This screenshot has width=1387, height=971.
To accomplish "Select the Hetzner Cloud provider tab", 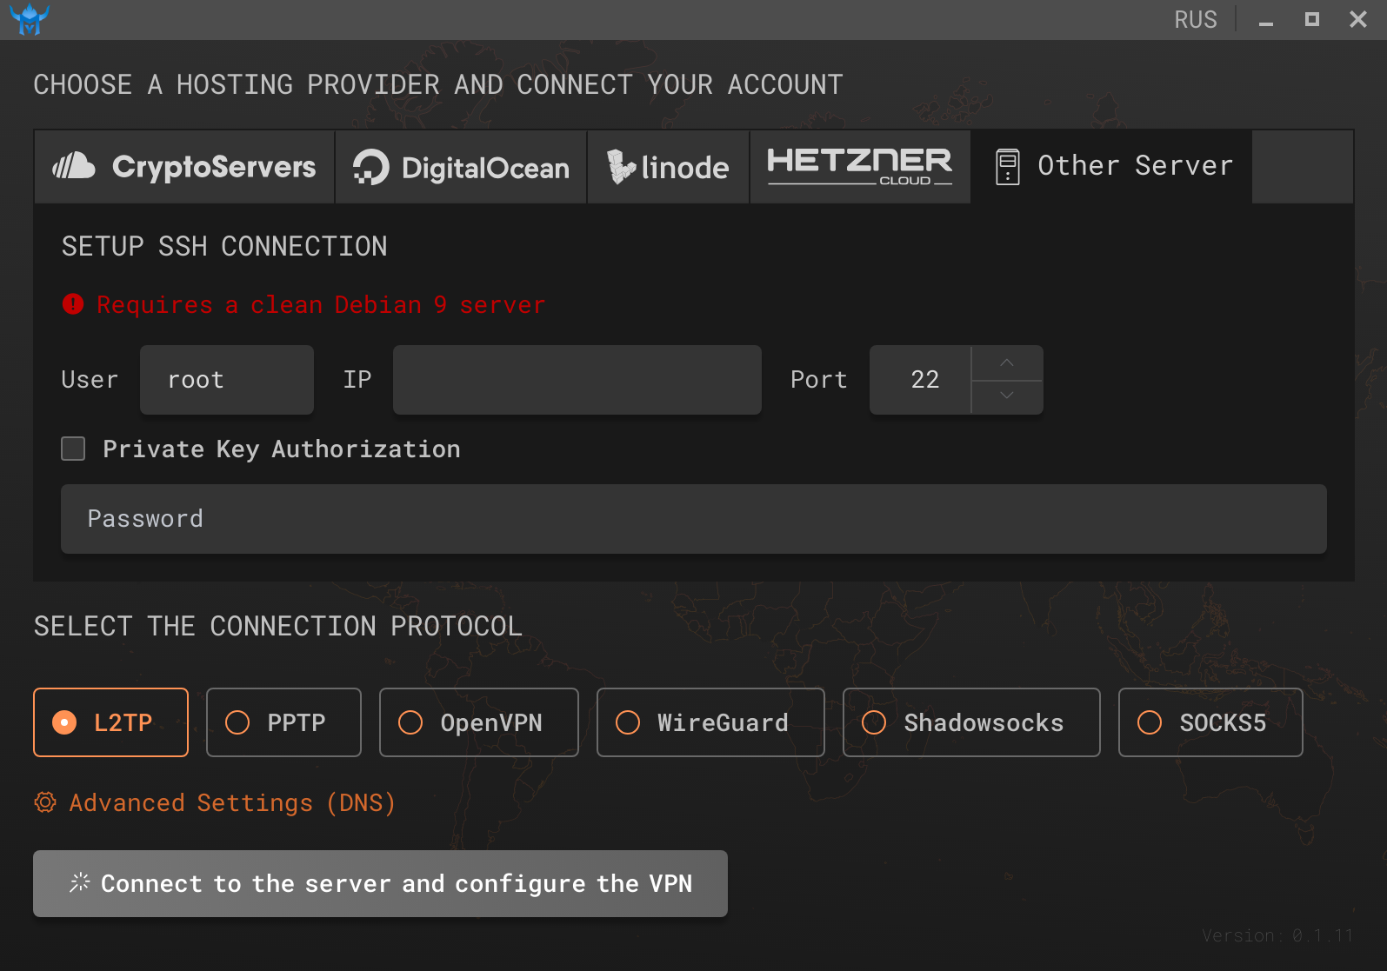I will click(x=860, y=167).
